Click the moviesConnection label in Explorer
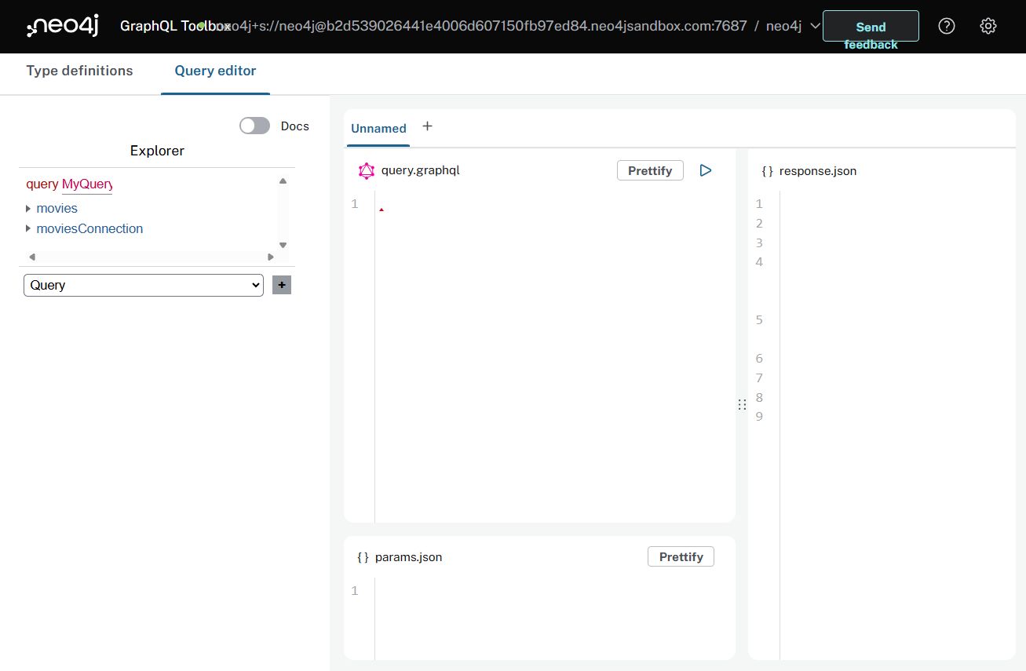The image size is (1026, 671). click(89, 229)
